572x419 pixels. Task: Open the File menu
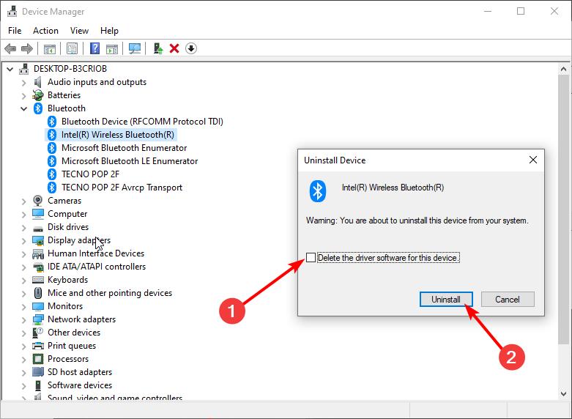point(15,31)
